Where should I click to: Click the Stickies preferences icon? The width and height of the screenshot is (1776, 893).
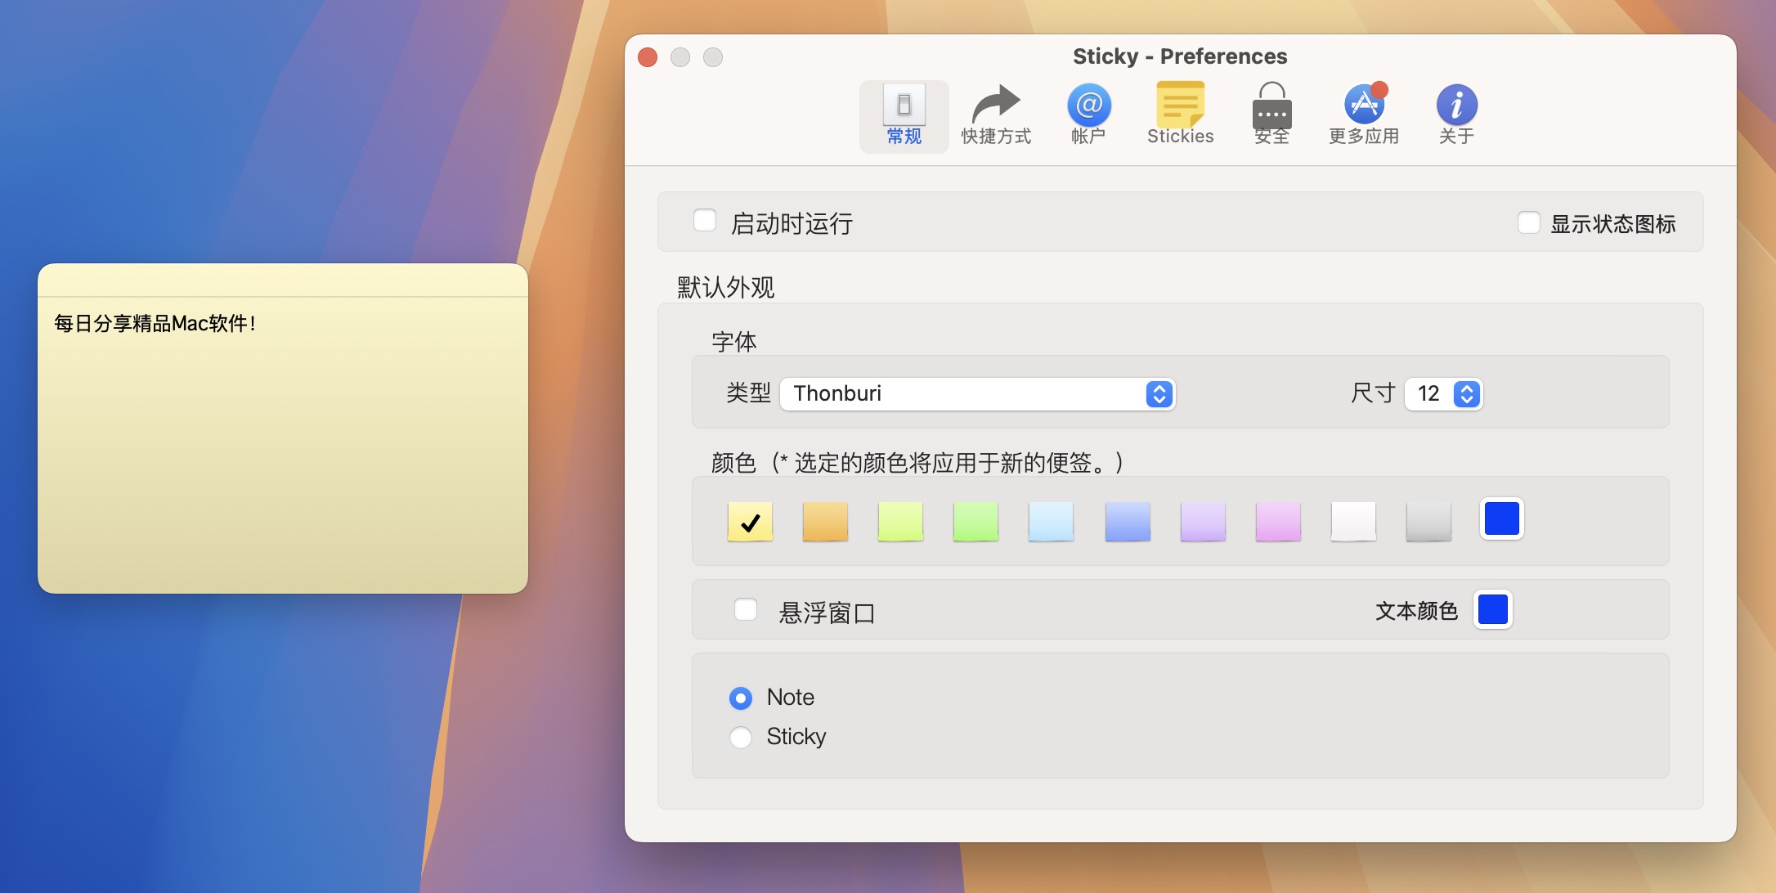1180,114
